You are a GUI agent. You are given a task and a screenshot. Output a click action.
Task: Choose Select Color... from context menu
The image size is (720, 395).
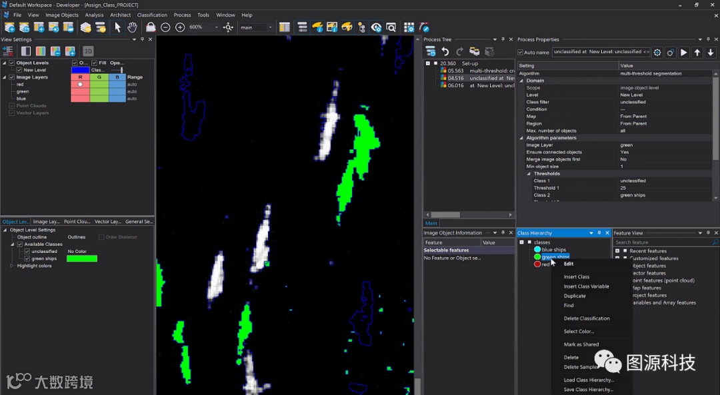coord(578,331)
